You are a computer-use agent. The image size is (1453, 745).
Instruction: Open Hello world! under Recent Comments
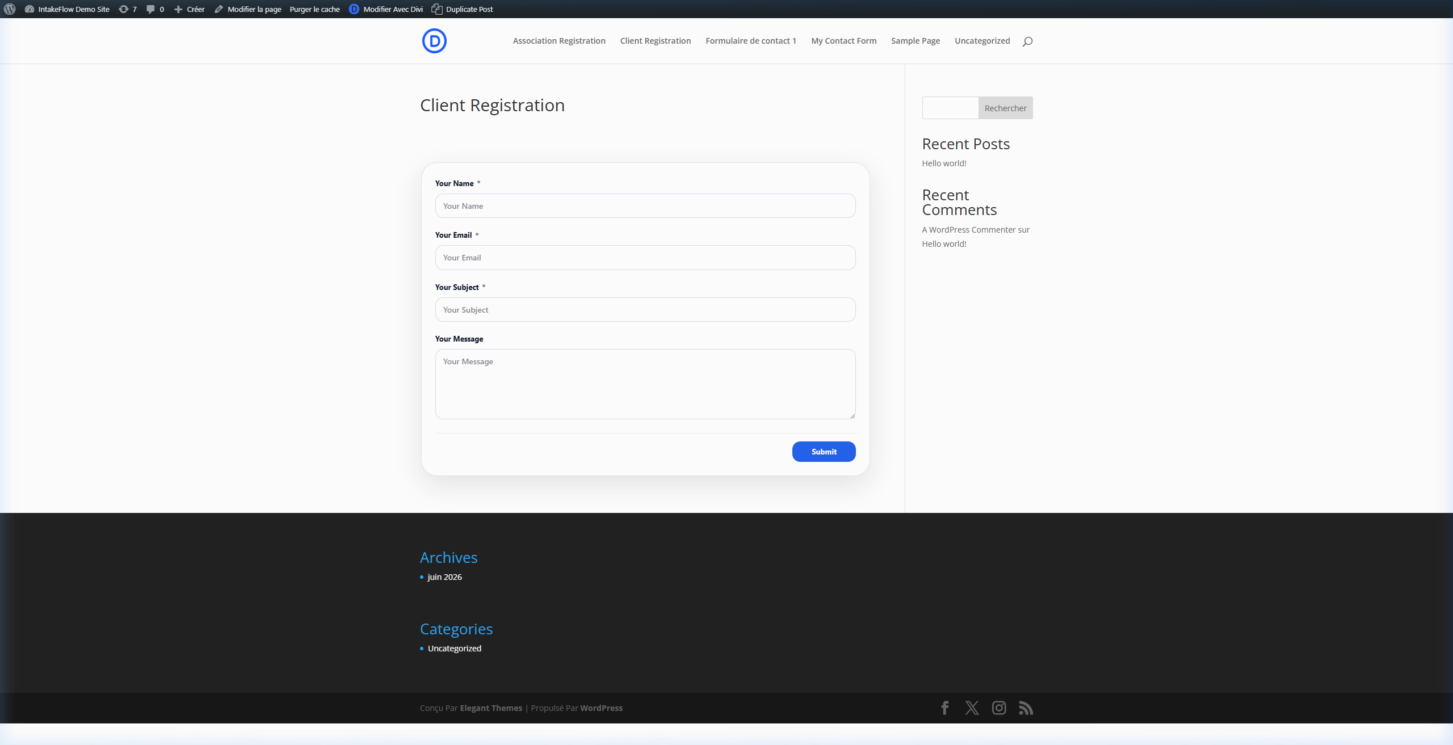pos(944,244)
